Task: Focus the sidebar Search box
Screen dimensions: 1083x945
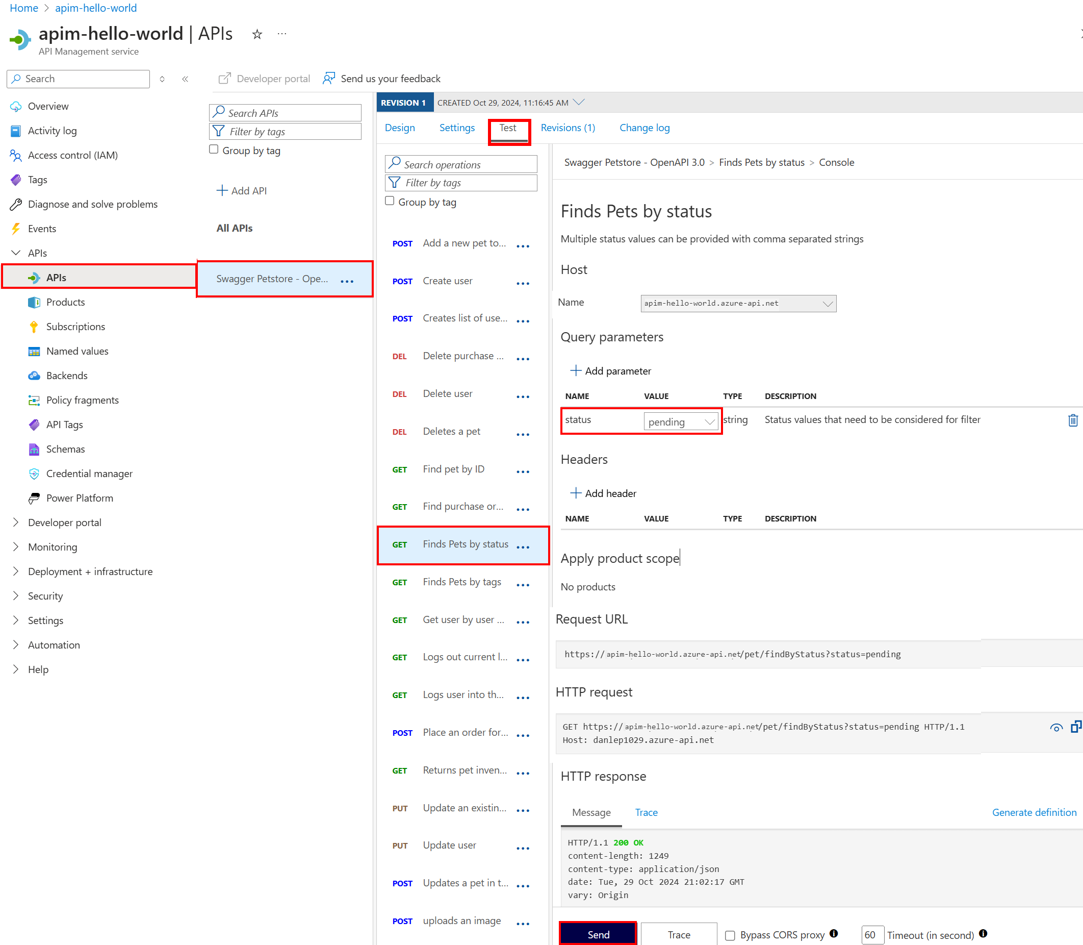Action: click(78, 79)
